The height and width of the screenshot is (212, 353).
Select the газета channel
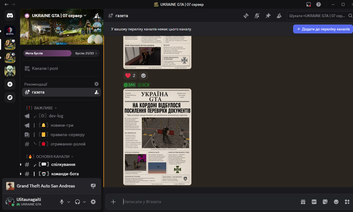coord(61,92)
